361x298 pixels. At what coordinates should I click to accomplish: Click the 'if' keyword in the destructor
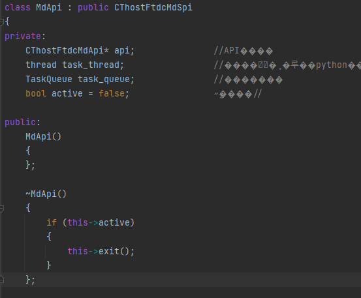click(x=52, y=222)
